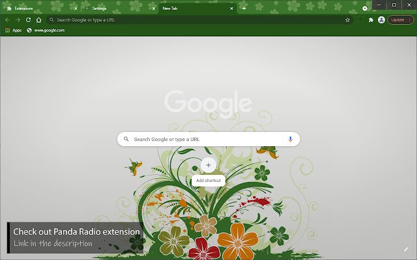Click the search magnifier in page search box
Screen dimensions: 417x260
126,138
